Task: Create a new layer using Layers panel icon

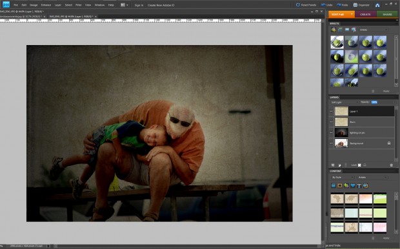Action: coord(333,165)
